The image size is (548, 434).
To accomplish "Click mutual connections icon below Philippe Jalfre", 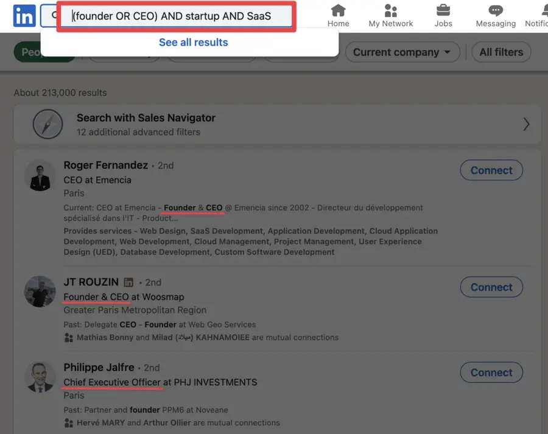I will click(68, 422).
